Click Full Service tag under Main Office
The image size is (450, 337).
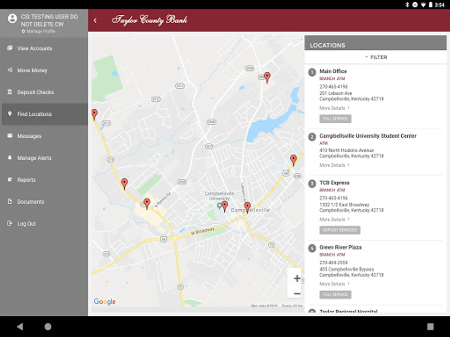[x=336, y=119]
